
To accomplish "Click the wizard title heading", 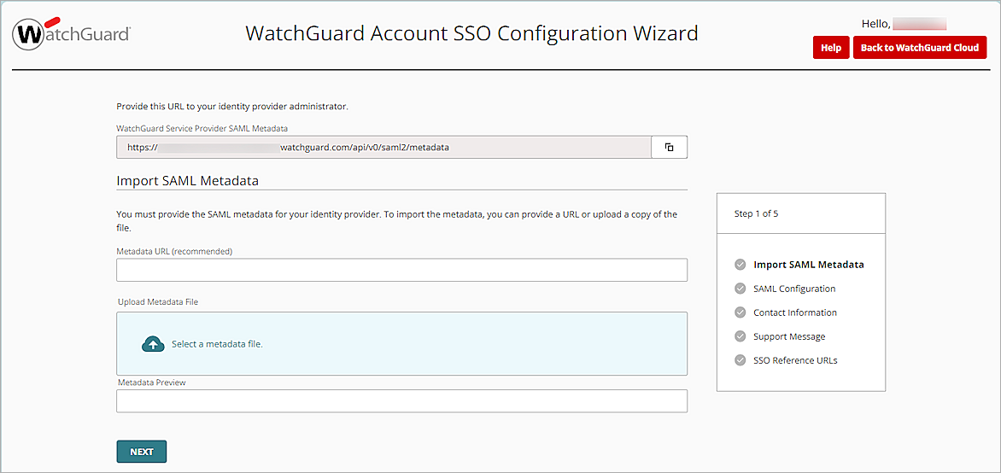I will point(471,33).
